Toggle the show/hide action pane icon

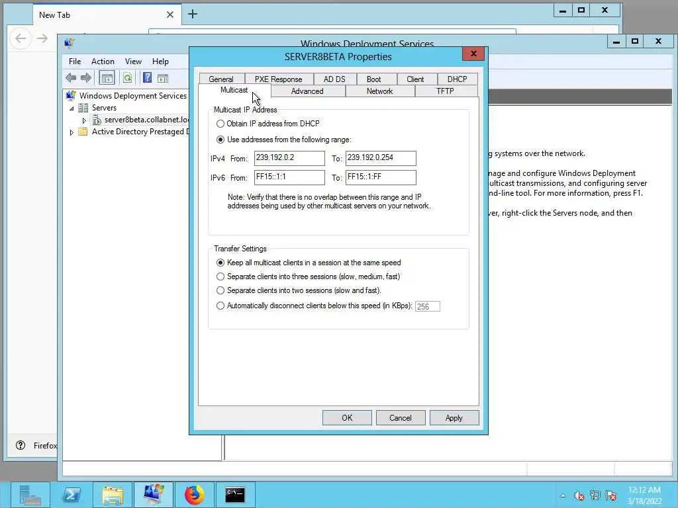163,78
